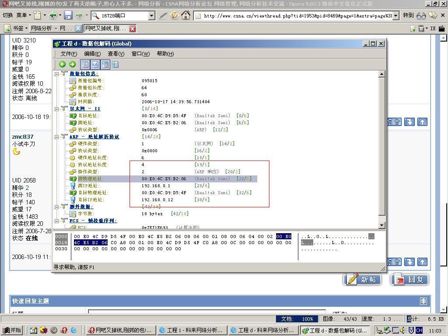Close the 网吧又掉线 browser tab
Screen dimensions: 448x336
coord(132,28)
